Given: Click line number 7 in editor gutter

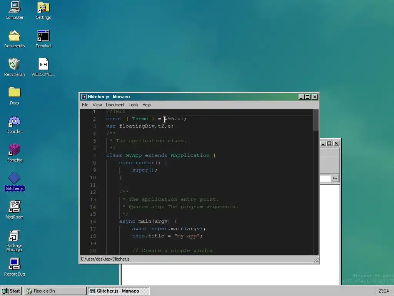Looking at the screenshot, I should (x=95, y=156).
